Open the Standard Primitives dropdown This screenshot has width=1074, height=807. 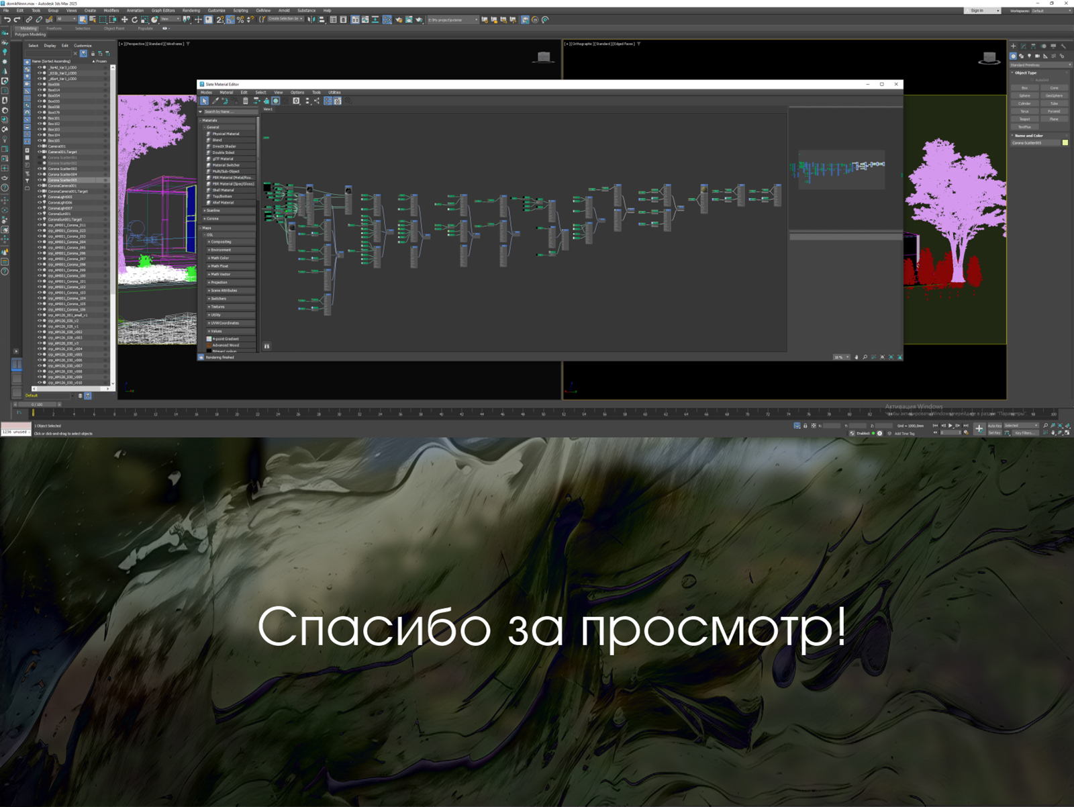point(1040,65)
